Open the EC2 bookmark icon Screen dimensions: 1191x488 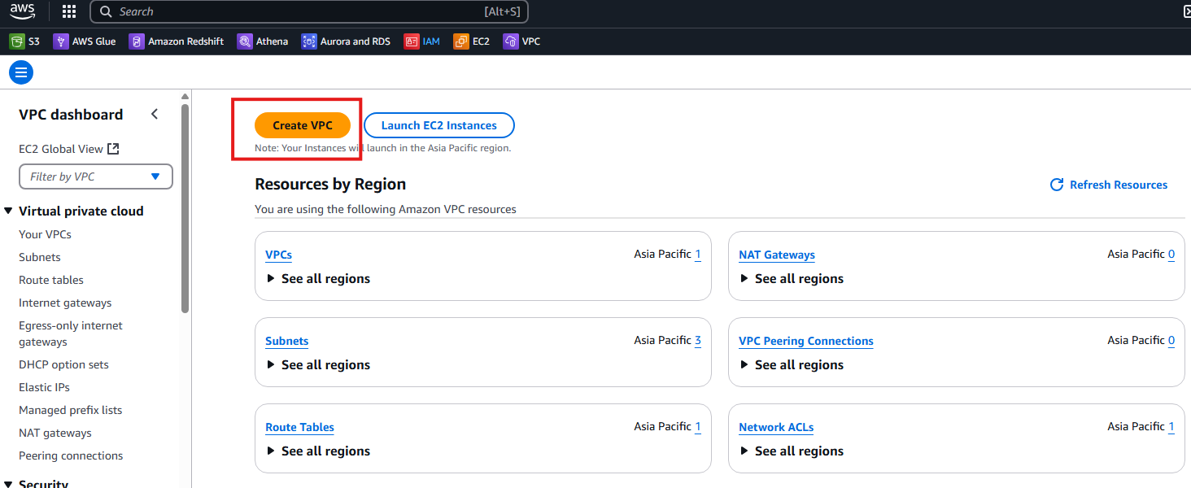pos(461,41)
